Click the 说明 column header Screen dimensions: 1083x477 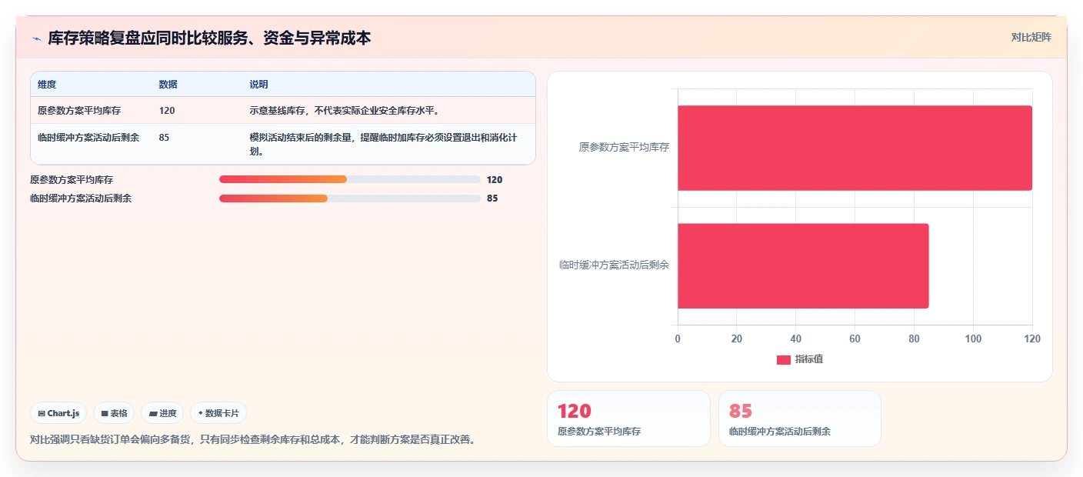tap(258, 84)
